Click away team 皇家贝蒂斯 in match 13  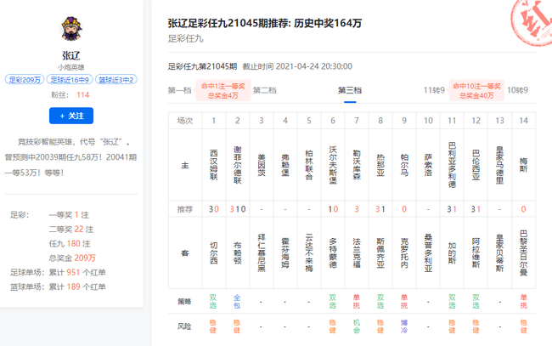[499, 253]
